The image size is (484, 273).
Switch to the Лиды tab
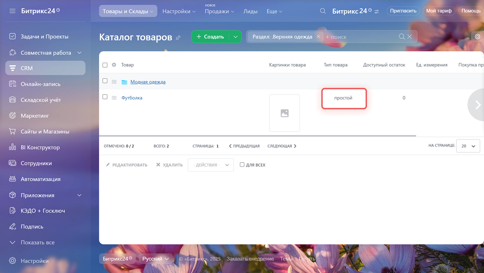click(250, 11)
